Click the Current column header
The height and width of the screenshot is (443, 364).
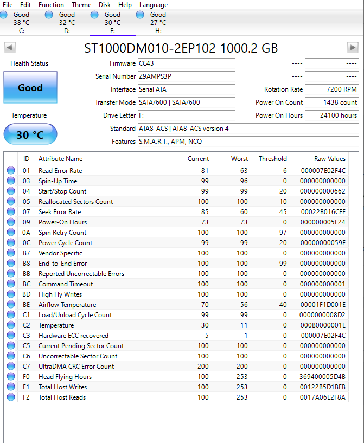point(193,158)
